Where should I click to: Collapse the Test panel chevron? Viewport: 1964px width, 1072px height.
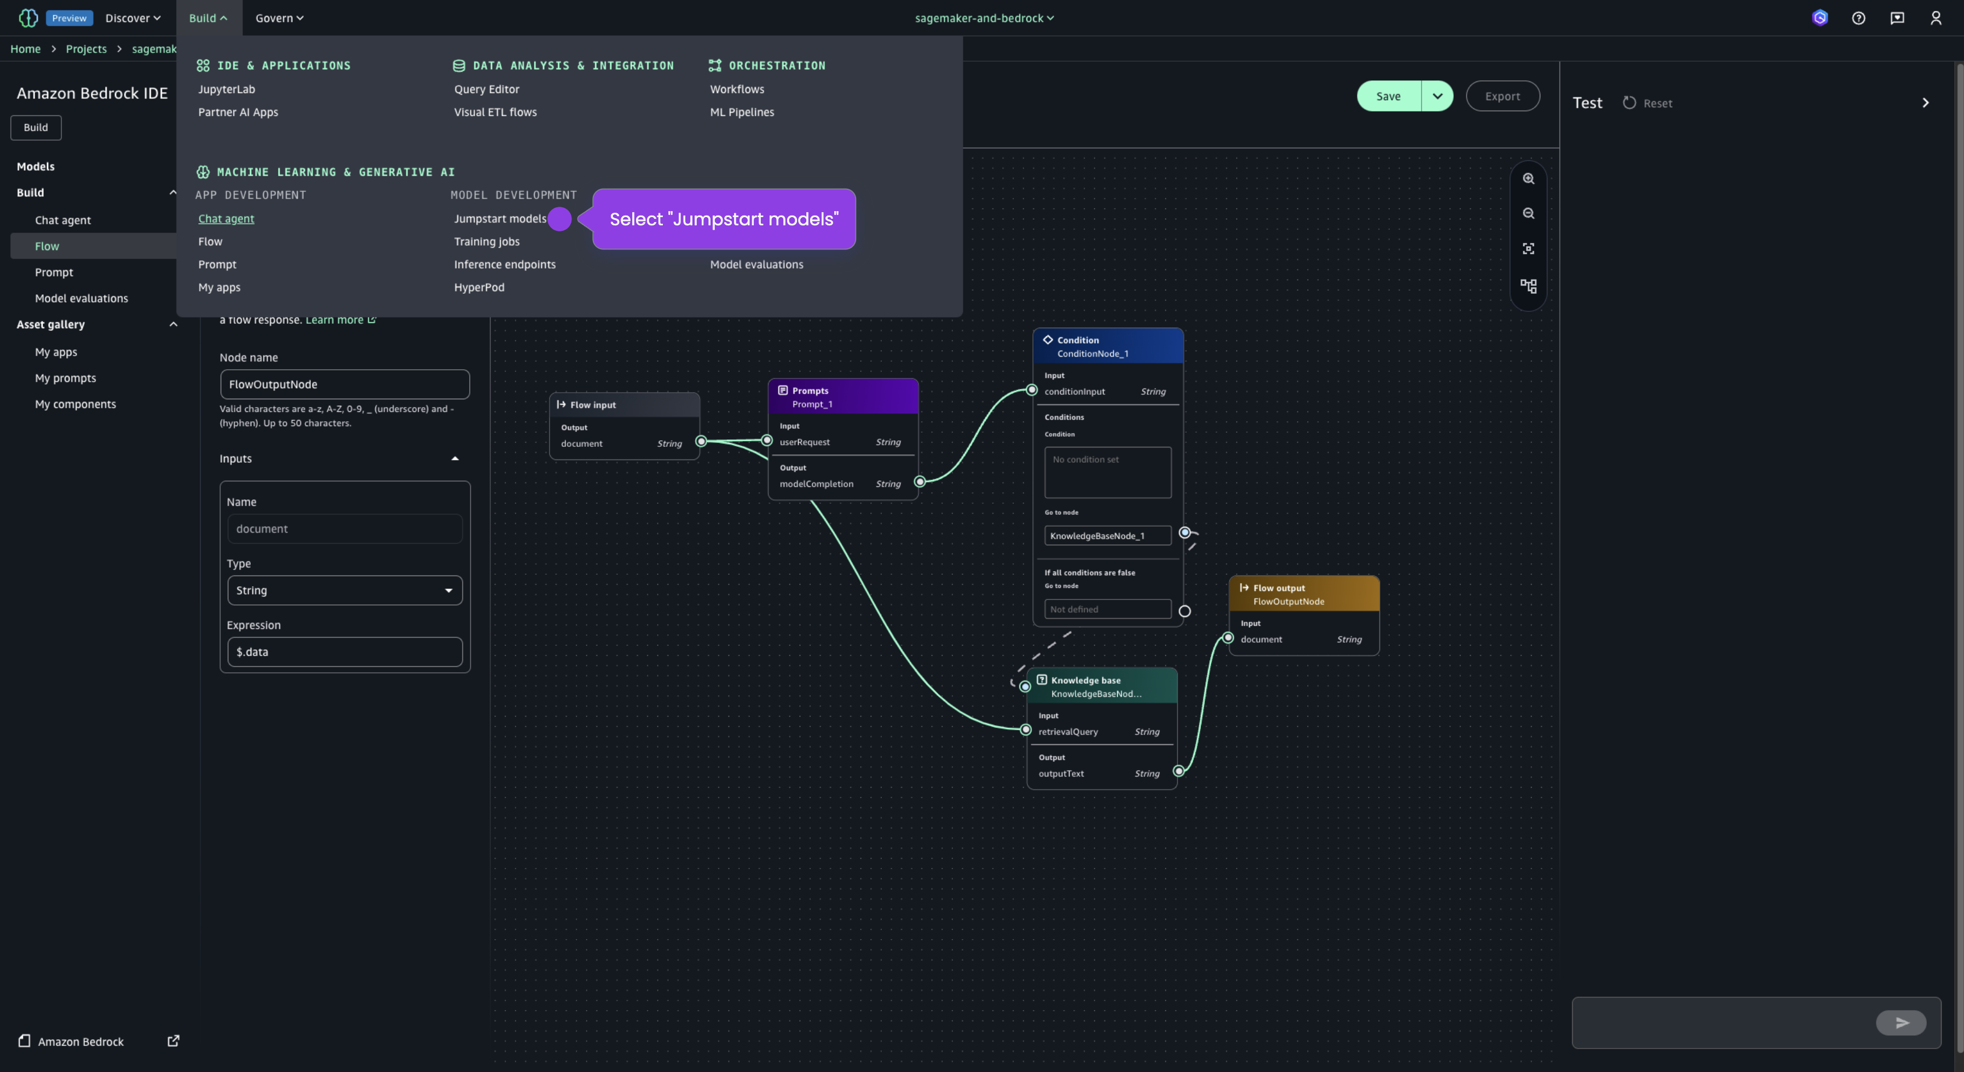tap(1925, 103)
